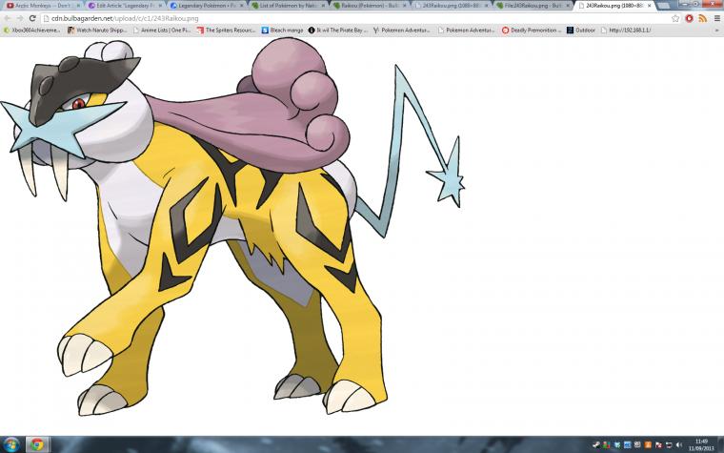Image resolution: width=724 pixels, height=453 pixels.
Task: Close the Legendary Pokémon tab
Action: 241,6
